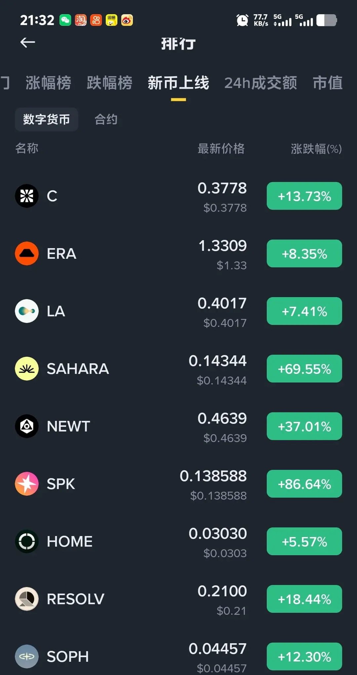Tap the orange ERA coin logo
The height and width of the screenshot is (675, 357).
coord(27,253)
